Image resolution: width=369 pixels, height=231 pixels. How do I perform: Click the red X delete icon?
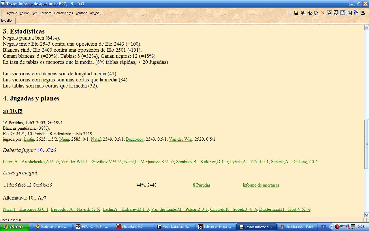pos(323,13)
